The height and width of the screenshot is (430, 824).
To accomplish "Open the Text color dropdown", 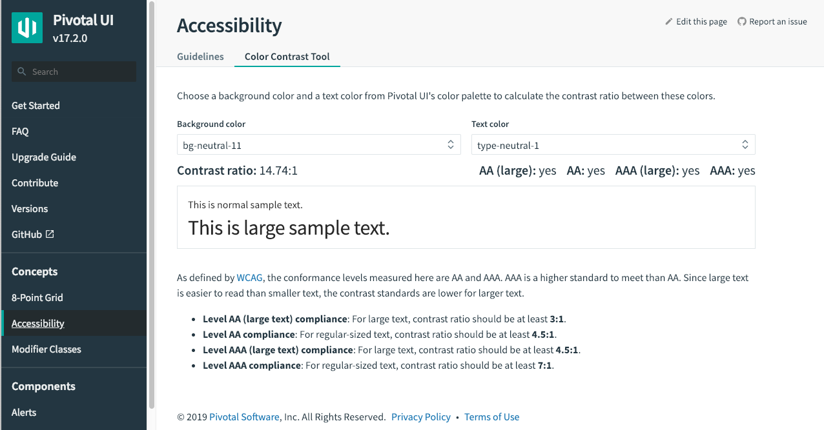I will tap(613, 145).
